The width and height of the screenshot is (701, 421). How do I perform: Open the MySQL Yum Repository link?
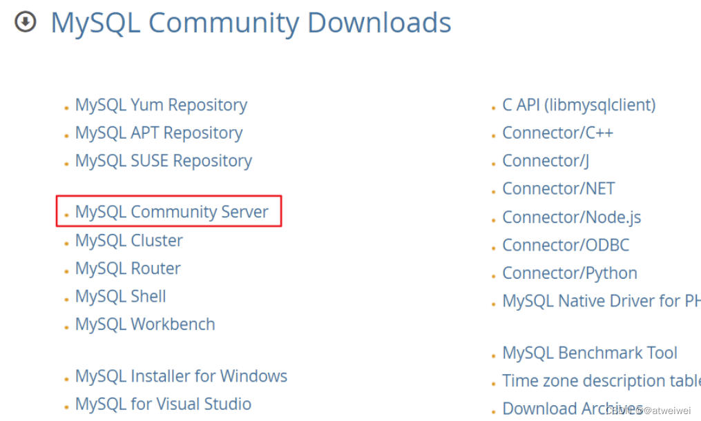click(161, 106)
